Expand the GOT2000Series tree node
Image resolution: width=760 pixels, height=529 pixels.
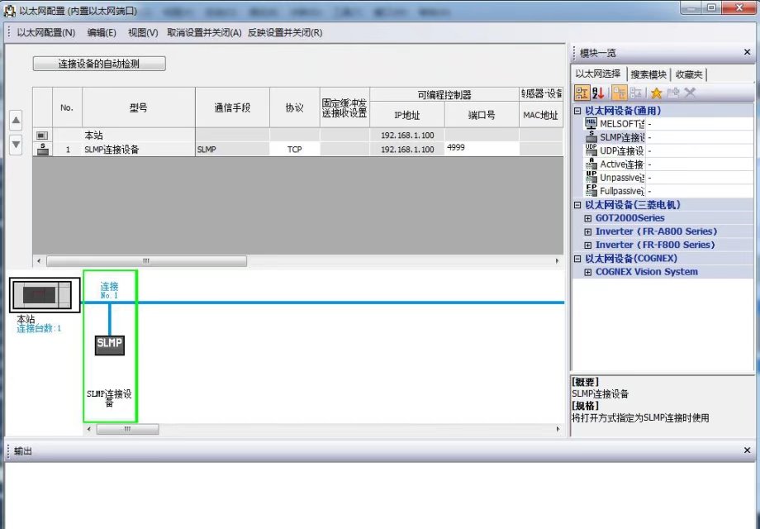click(588, 218)
